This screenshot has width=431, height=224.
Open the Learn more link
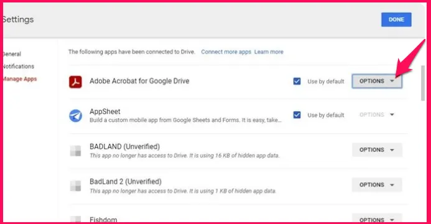pos(269,52)
